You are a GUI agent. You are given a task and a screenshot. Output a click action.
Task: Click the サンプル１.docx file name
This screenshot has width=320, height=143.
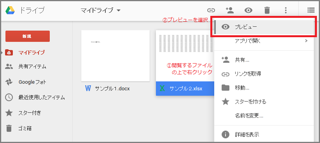point(112,89)
